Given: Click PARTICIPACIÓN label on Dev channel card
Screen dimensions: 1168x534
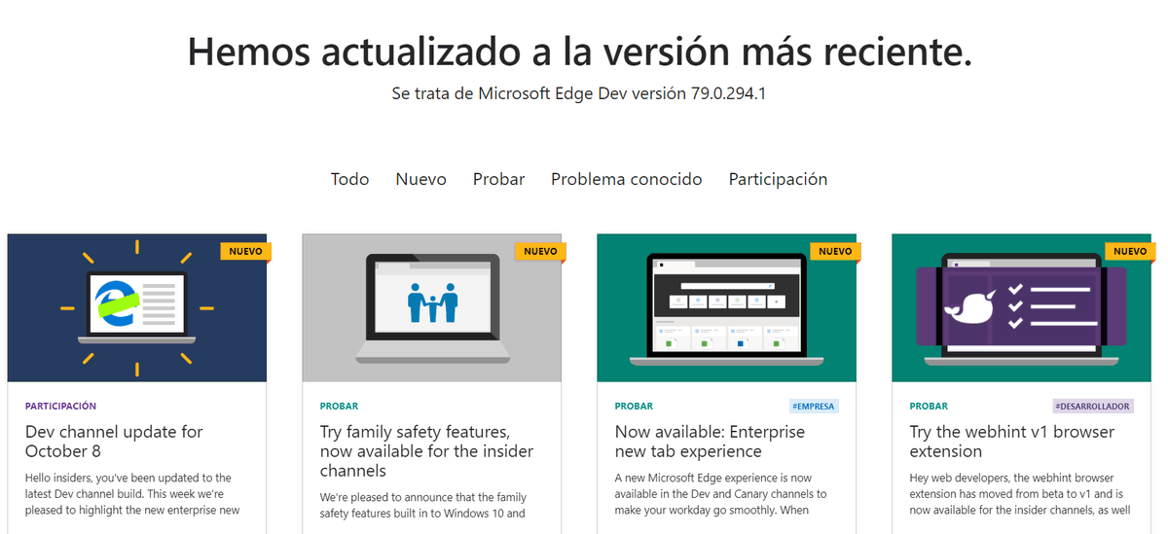Looking at the screenshot, I should click(x=61, y=407).
